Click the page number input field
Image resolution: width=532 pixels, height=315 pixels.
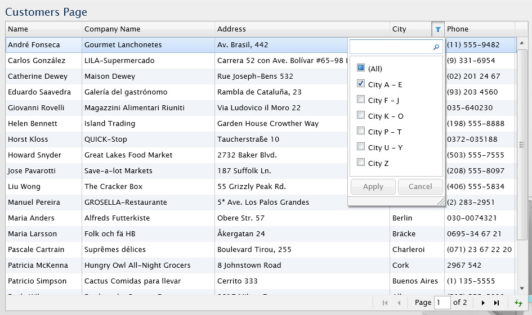pyautogui.click(x=442, y=303)
